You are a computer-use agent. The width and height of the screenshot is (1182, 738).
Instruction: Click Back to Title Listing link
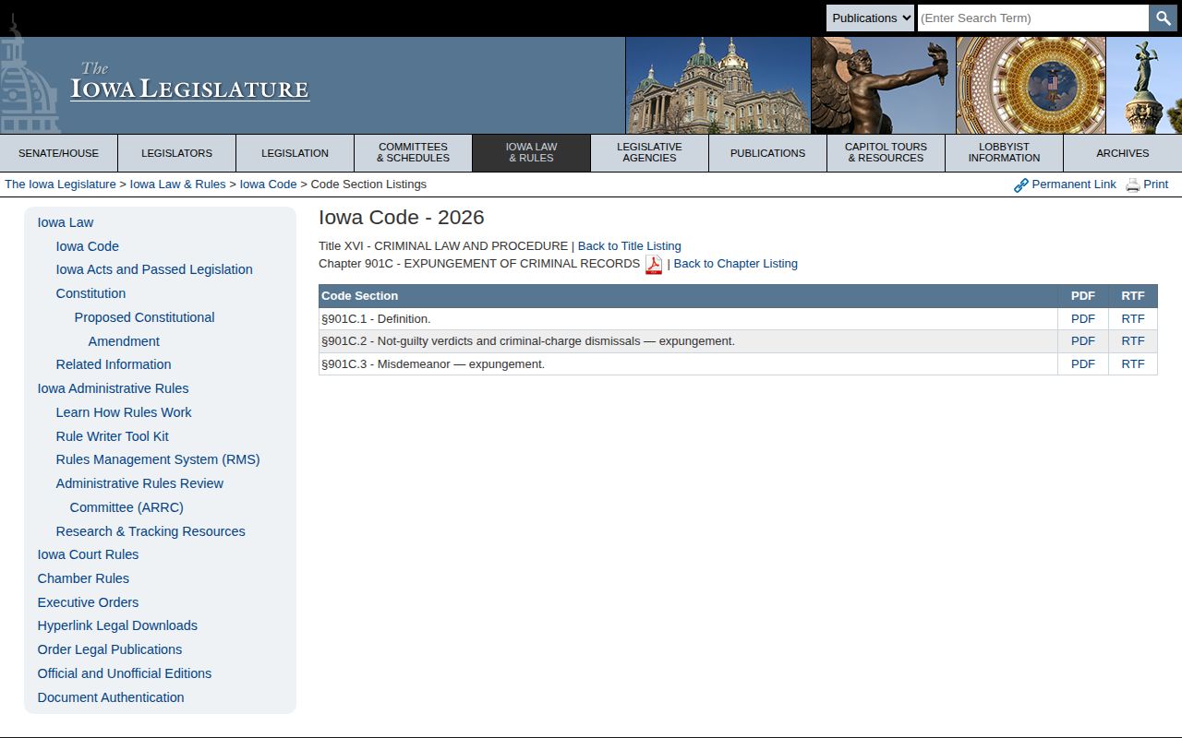[x=630, y=246]
